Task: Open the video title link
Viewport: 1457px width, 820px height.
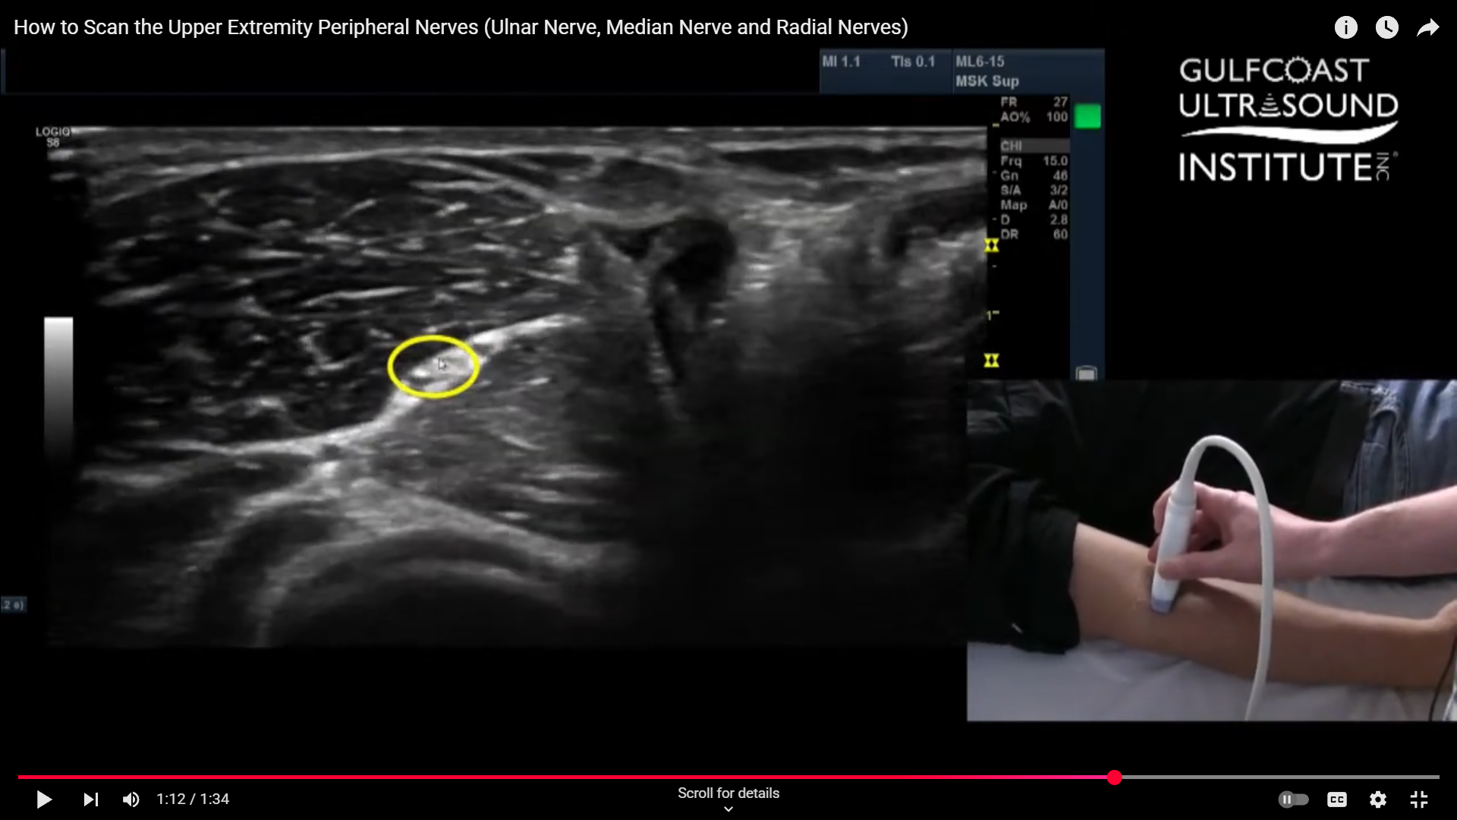Action: (461, 27)
